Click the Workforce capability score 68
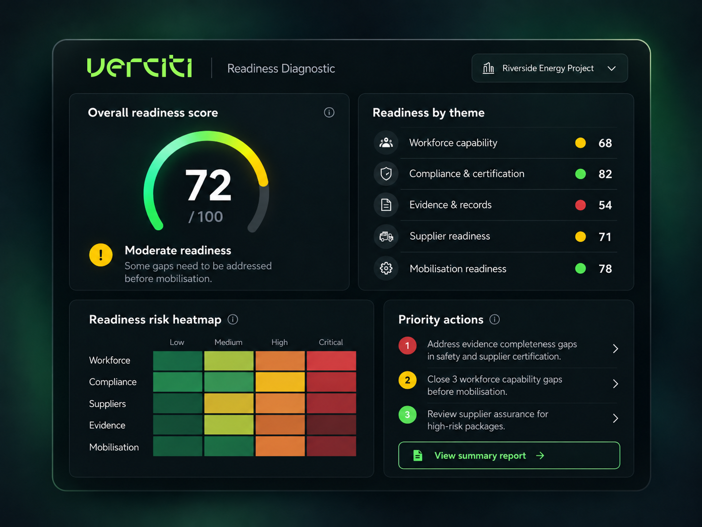The image size is (702, 527). 605,143
